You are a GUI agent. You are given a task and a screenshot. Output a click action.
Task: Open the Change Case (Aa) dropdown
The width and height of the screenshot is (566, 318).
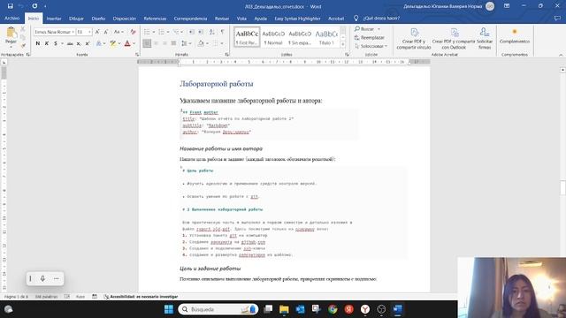point(119,32)
